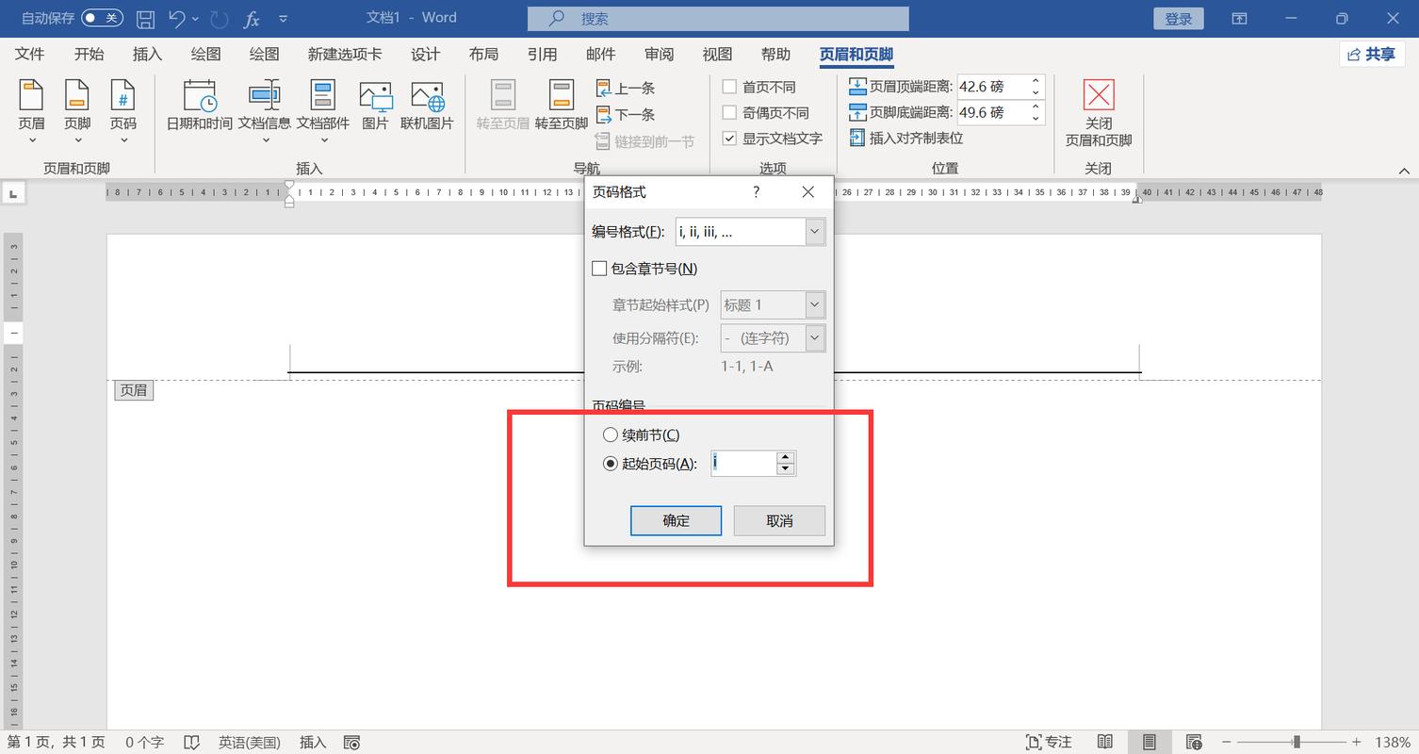This screenshot has height=754, width=1419.
Task: Switch to web layout view icon
Action: pos(1194,742)
